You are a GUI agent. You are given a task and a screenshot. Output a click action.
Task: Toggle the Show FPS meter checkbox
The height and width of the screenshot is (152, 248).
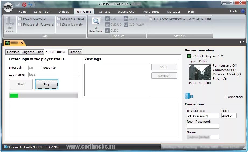click(x=59, y=19)
